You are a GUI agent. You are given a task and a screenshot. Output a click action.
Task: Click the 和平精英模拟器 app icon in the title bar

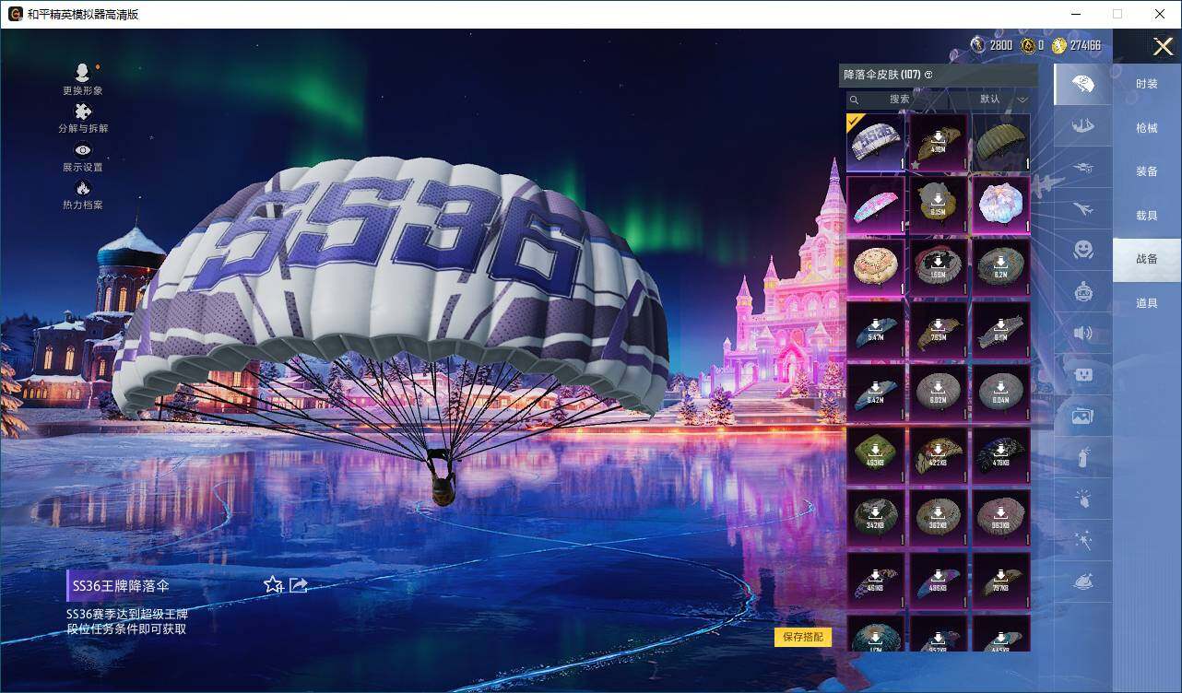point(15,14)
